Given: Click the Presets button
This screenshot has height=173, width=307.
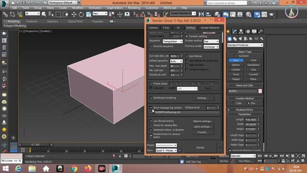Looking at the screenshot, I should click(x=203, y=132).
